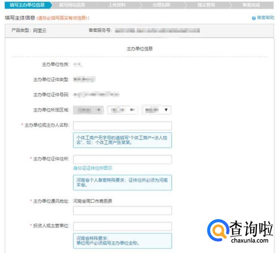This screenshot has width=278, height=253.
Task: Go to the 上传资料 step
Action: pyautogui.click(x=117, y=5)
